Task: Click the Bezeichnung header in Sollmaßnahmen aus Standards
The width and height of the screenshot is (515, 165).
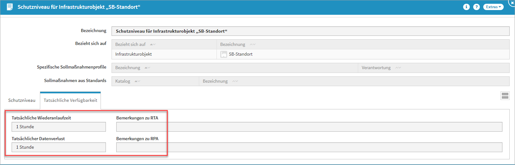Action: [x=215, y=81]
